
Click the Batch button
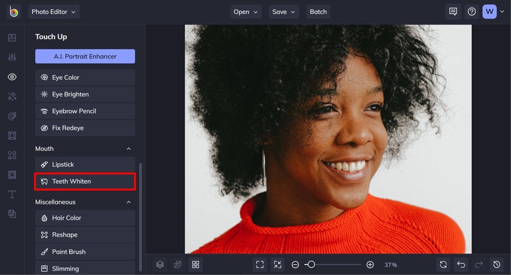[318, 12]
